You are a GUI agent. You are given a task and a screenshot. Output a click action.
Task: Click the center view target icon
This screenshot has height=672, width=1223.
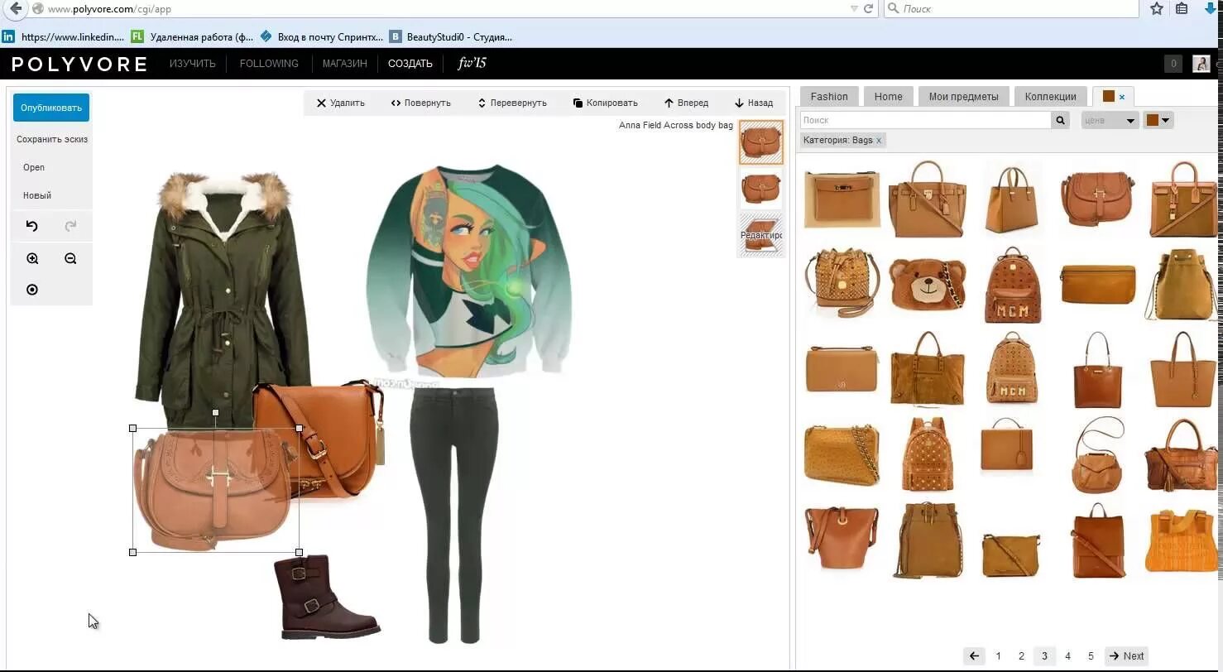pyautogui.click(x=32, y=290)
